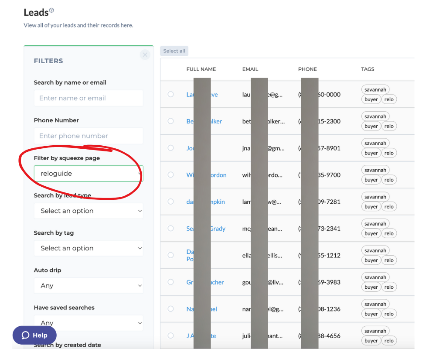Open the Have saved searches dropdown
436x349 pixels.
[89, 323]
